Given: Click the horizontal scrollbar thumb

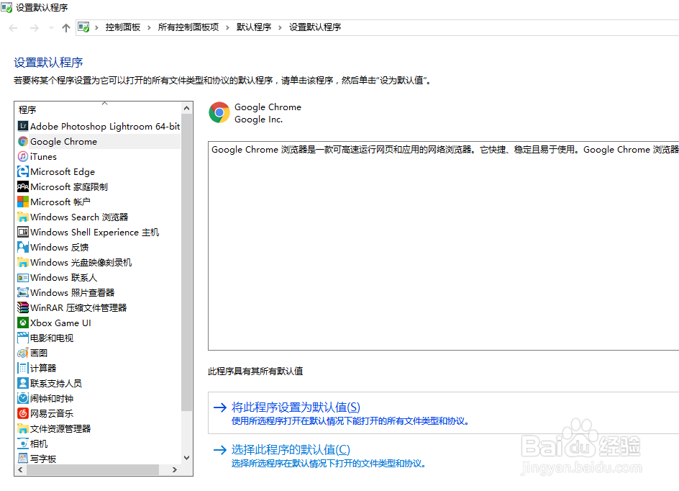Looking at the screenshot, I should point(93,470).
